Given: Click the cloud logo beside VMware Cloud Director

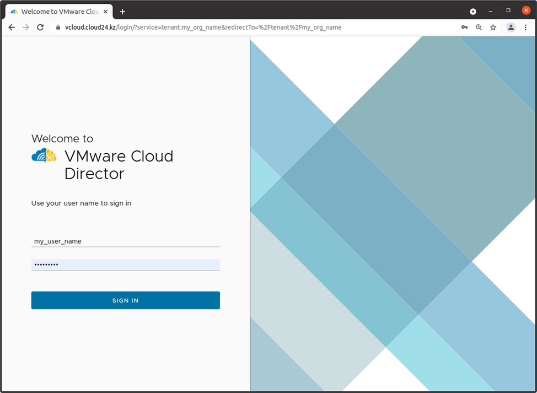Looking at the screenshot, I should (x=44, y=156).
